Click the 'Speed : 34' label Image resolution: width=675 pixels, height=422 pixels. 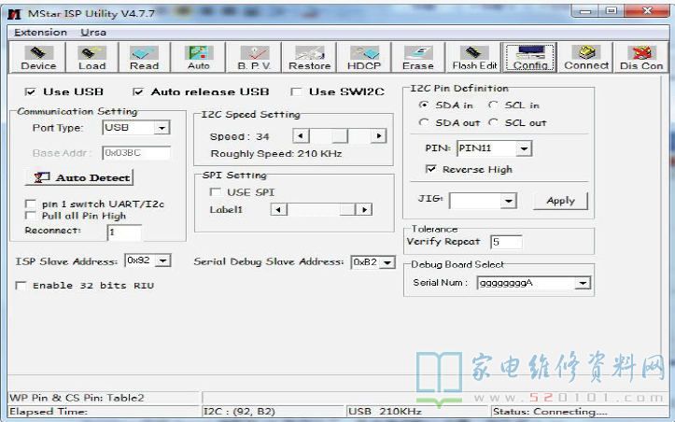239,136
